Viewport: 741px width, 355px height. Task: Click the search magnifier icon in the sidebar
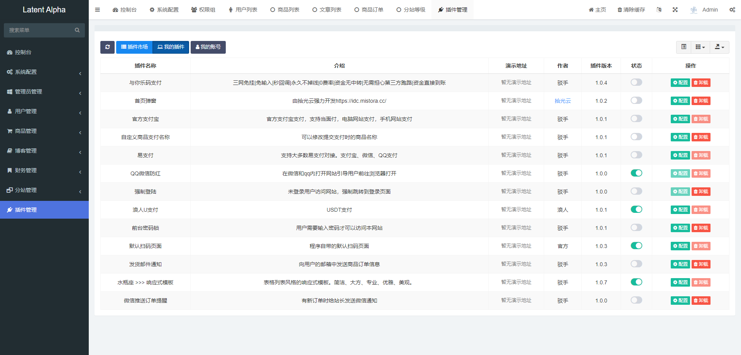coord(77,30)
